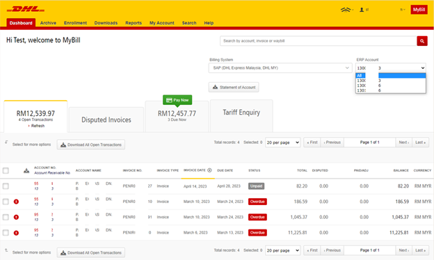Click overdue alert icon for 186.59 invoice
The width and height of the screenshot is (434, 260).
(x=16, y=202)
